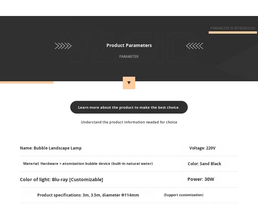Click the Product Parameters heading
The width and height of the screenshot is (258, 205).
129,45
